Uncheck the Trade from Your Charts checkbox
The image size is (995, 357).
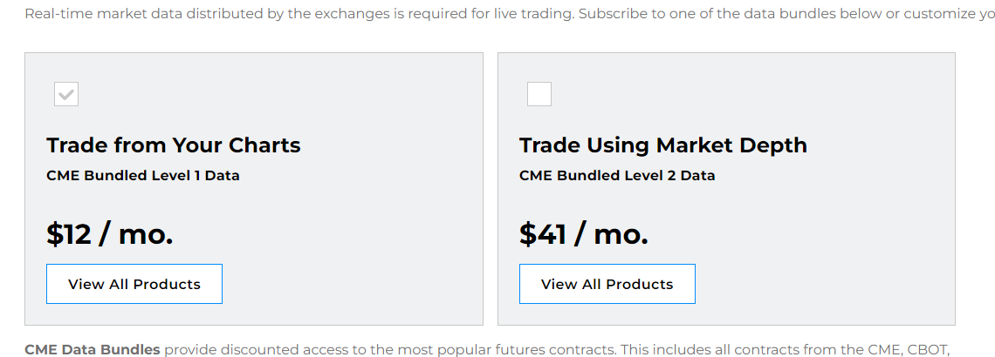(x=66, y=94)
